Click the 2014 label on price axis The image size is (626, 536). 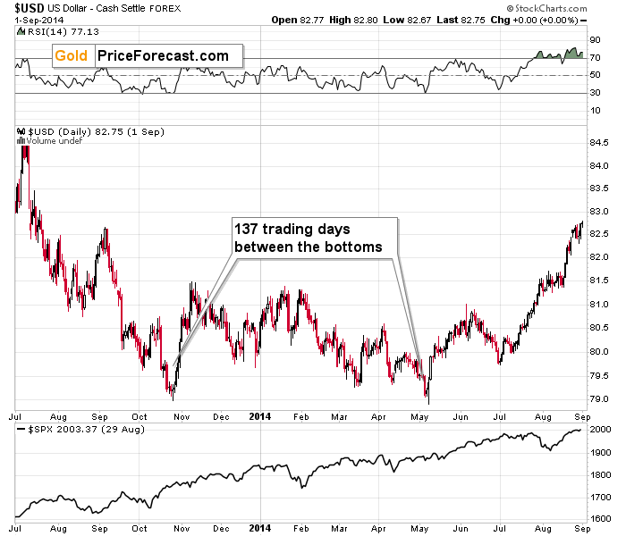(x=260, y=417)
